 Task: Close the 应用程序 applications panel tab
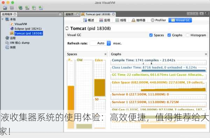[15, 14]
